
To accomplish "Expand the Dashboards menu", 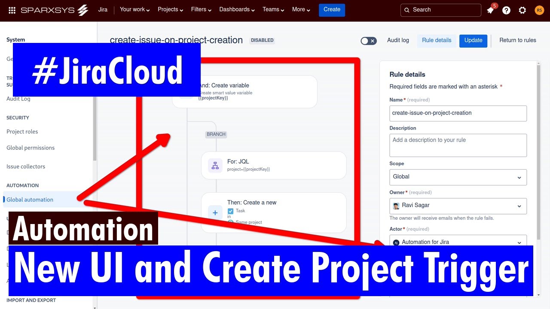I will tap(237, 9).
